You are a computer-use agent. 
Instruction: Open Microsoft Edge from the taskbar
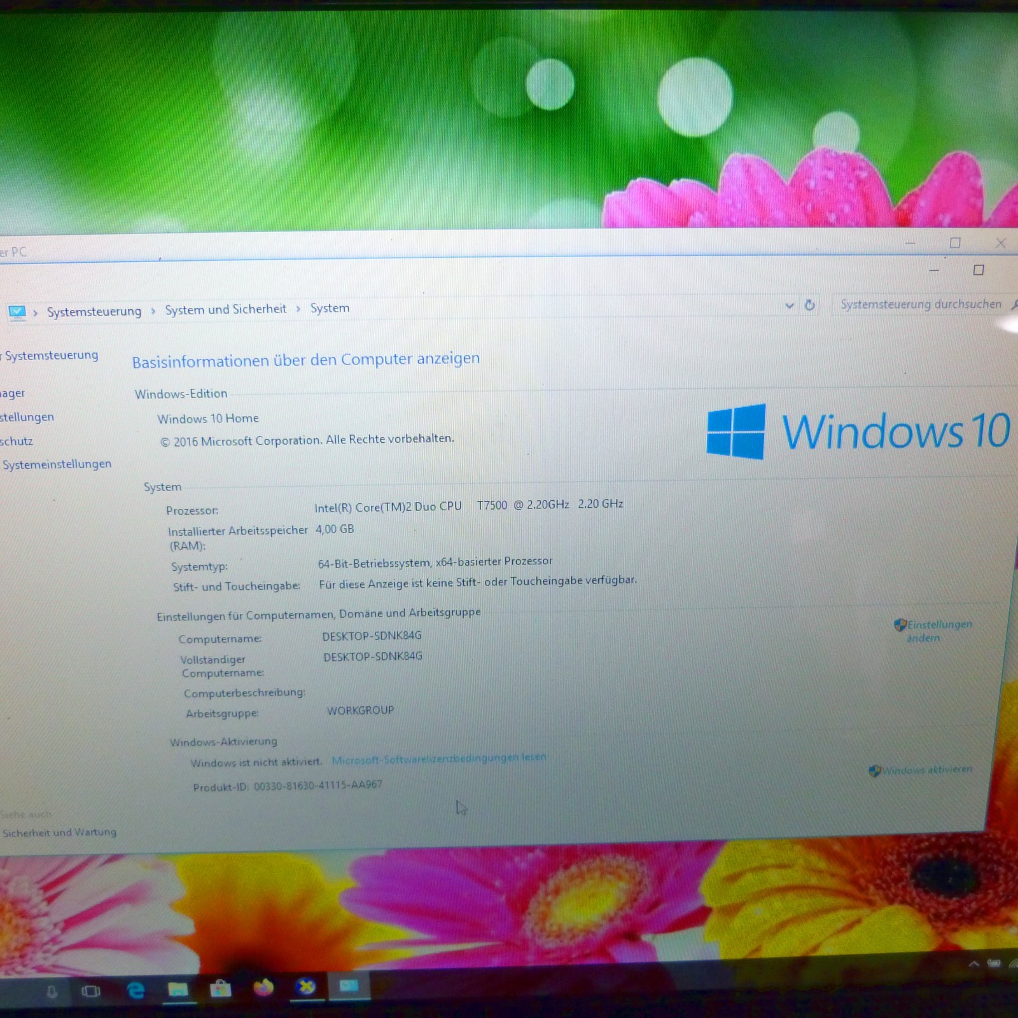coord(136,990)
